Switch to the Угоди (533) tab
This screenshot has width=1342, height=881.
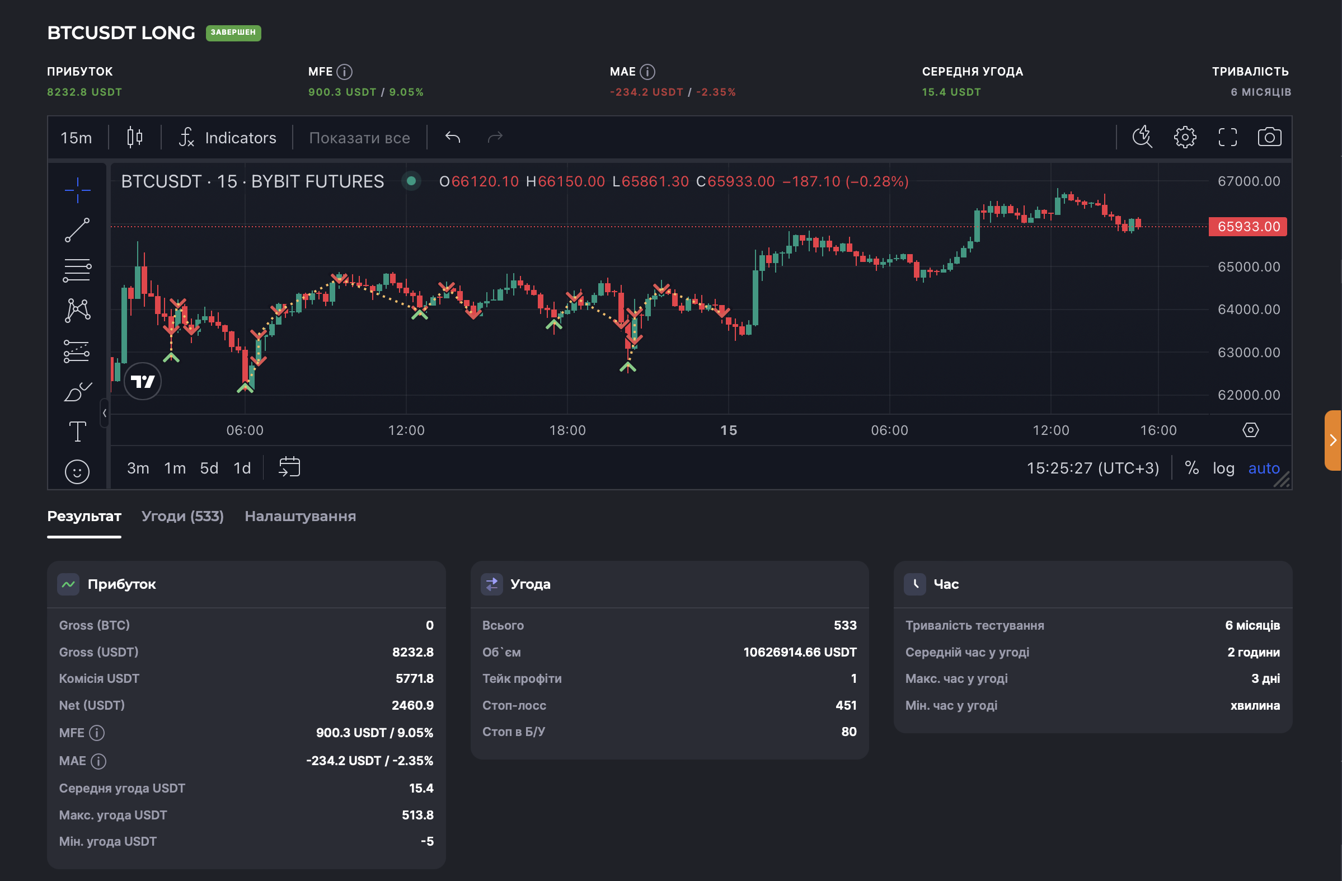coord(182,516)
